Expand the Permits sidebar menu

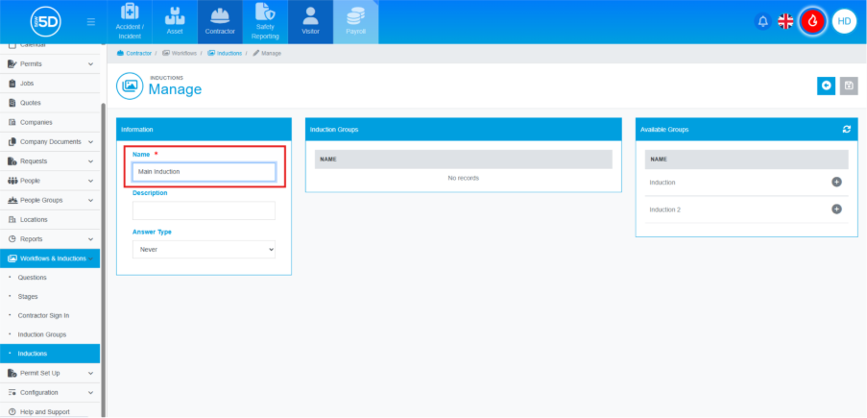click(x=52, y=64)
